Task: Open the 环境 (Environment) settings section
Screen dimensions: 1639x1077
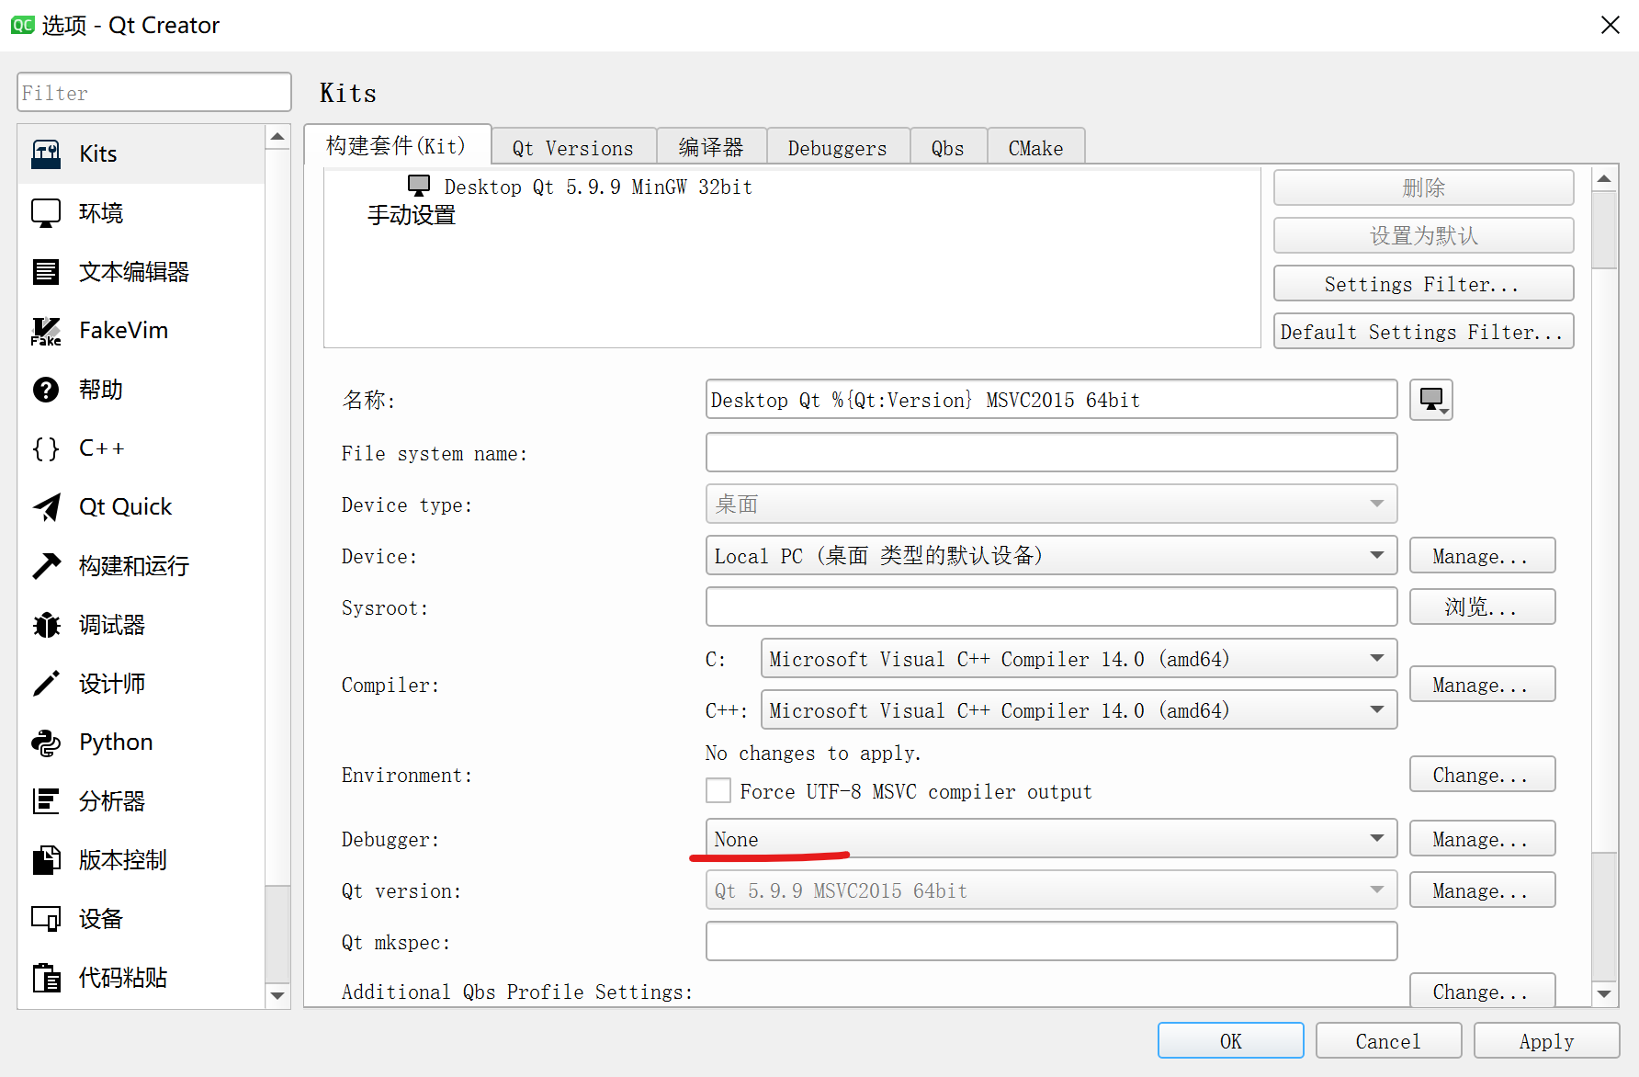Action: [x=101, y=212]
